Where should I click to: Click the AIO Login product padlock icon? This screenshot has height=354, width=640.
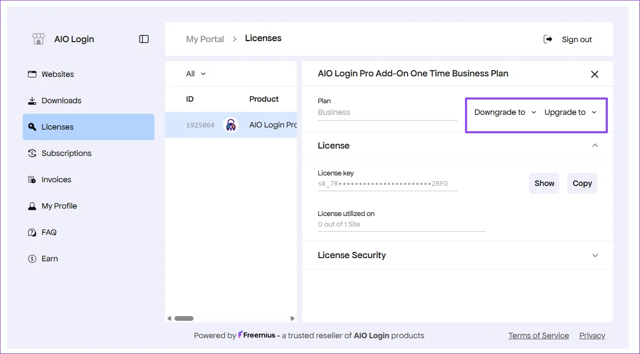pyautogui.click(x=230, y=125)
